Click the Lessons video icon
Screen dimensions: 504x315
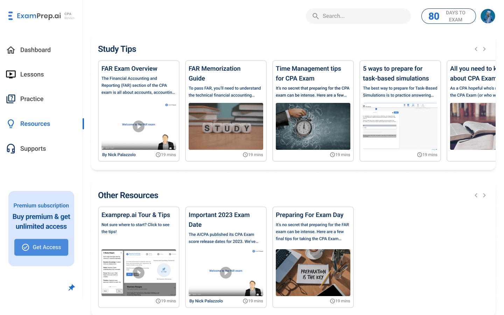pyautogui.click(x=11, y=74)
